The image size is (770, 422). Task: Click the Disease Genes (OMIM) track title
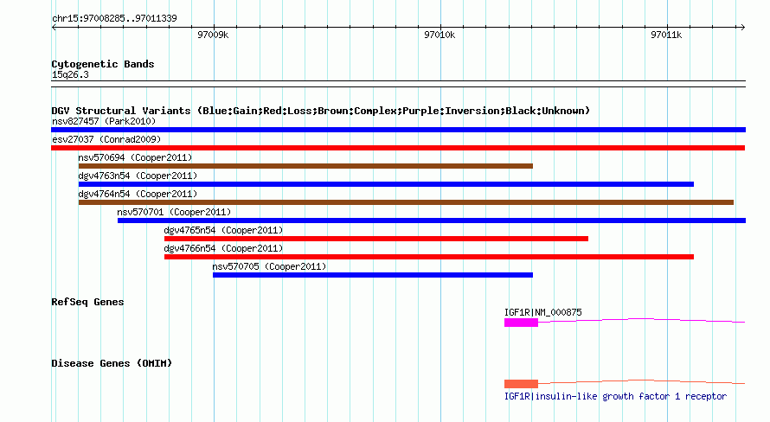(x=112, y=363)
